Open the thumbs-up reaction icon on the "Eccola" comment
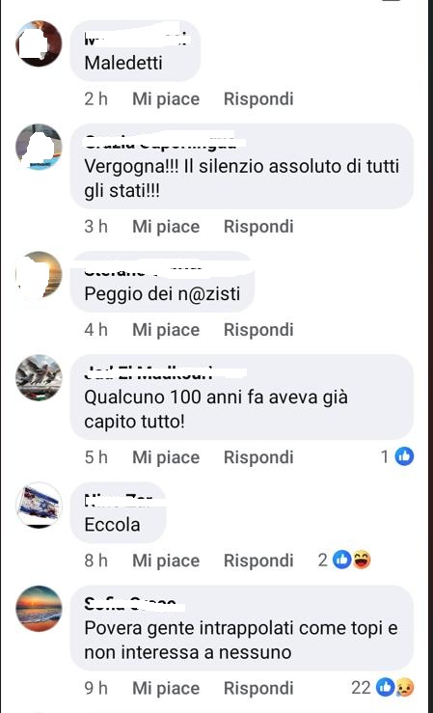This screenshot has width=433, height=713. [342, 560]
